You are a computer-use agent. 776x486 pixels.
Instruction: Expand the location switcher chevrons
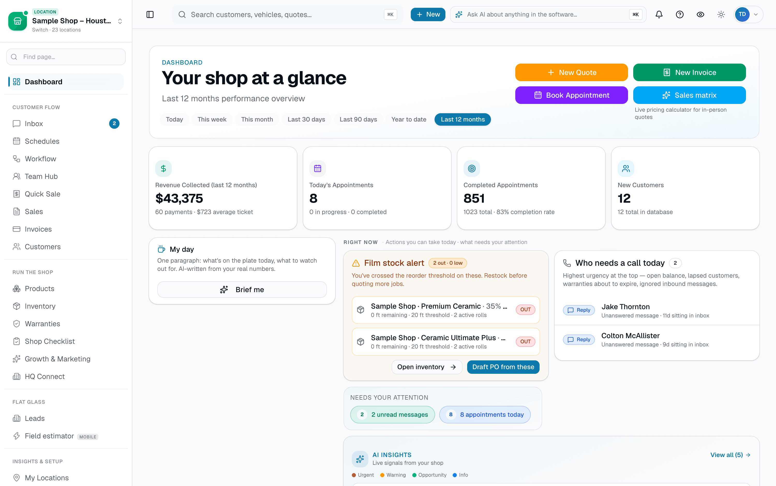(x=120, y=21)
